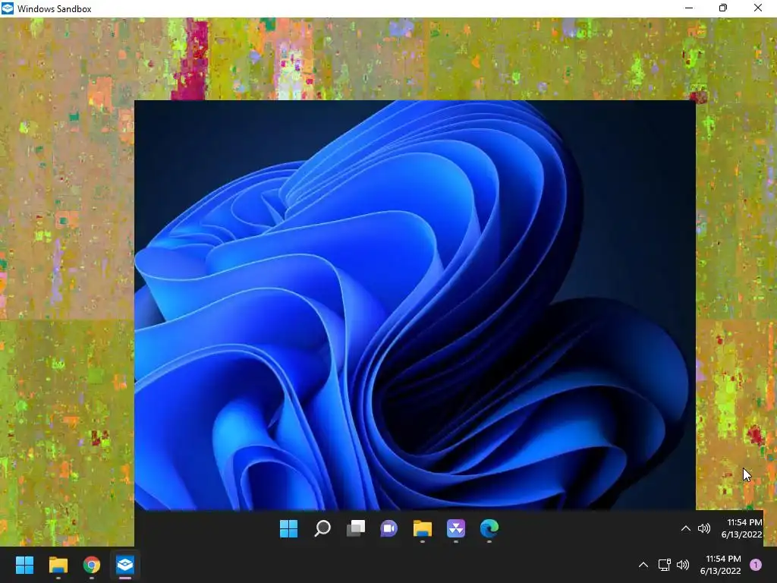Open Search in the sandbox taskbar
Screen dimensions: 777x583
(x=322, y=528)
